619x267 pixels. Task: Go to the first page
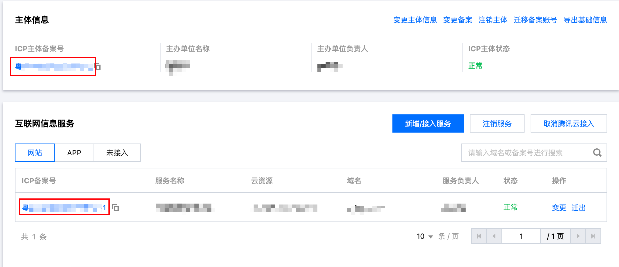[479, 236]
